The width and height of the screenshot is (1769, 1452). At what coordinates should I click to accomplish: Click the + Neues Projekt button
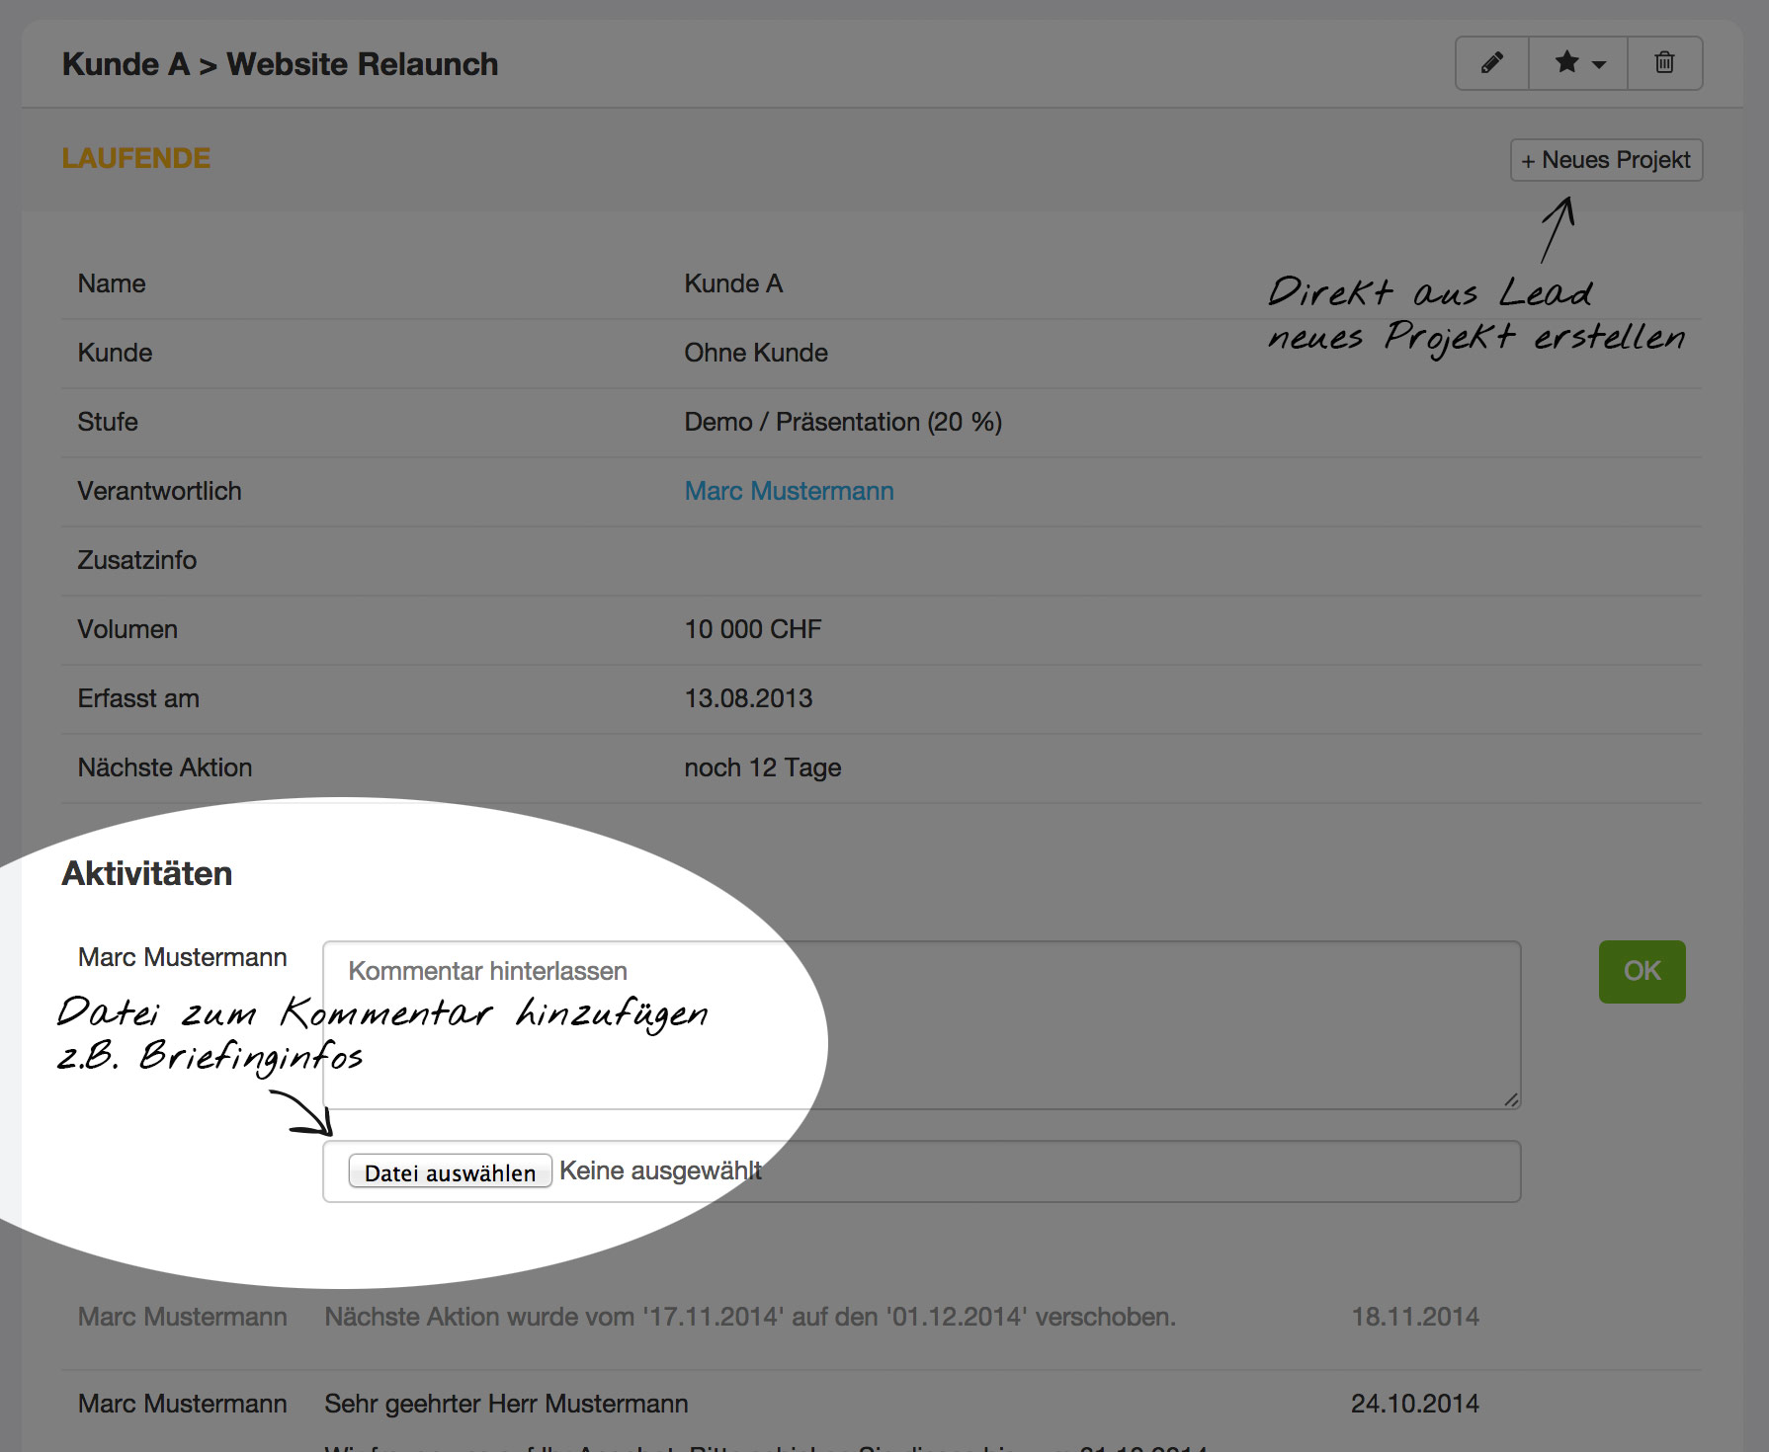pyautogui.click(x=1606, y=160)
